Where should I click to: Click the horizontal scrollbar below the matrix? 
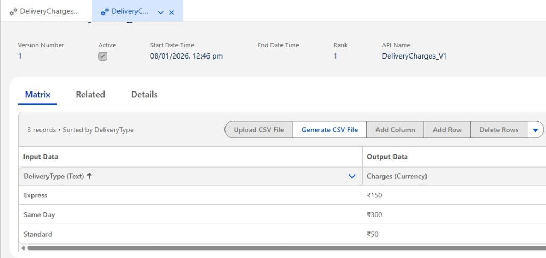click(x=267, y=248)
